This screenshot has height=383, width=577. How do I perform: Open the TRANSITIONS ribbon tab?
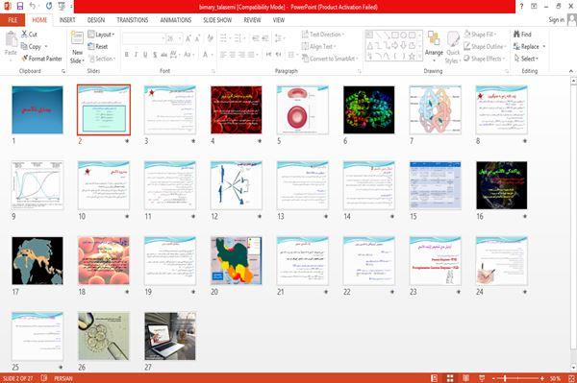[133, 20]
